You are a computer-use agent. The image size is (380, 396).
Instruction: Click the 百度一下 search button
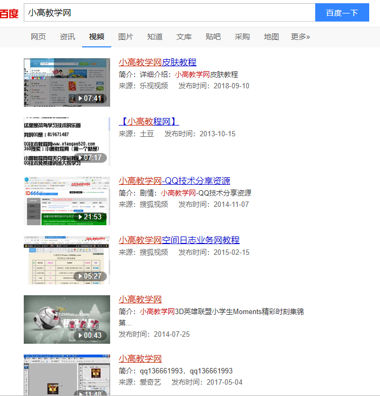342,12
